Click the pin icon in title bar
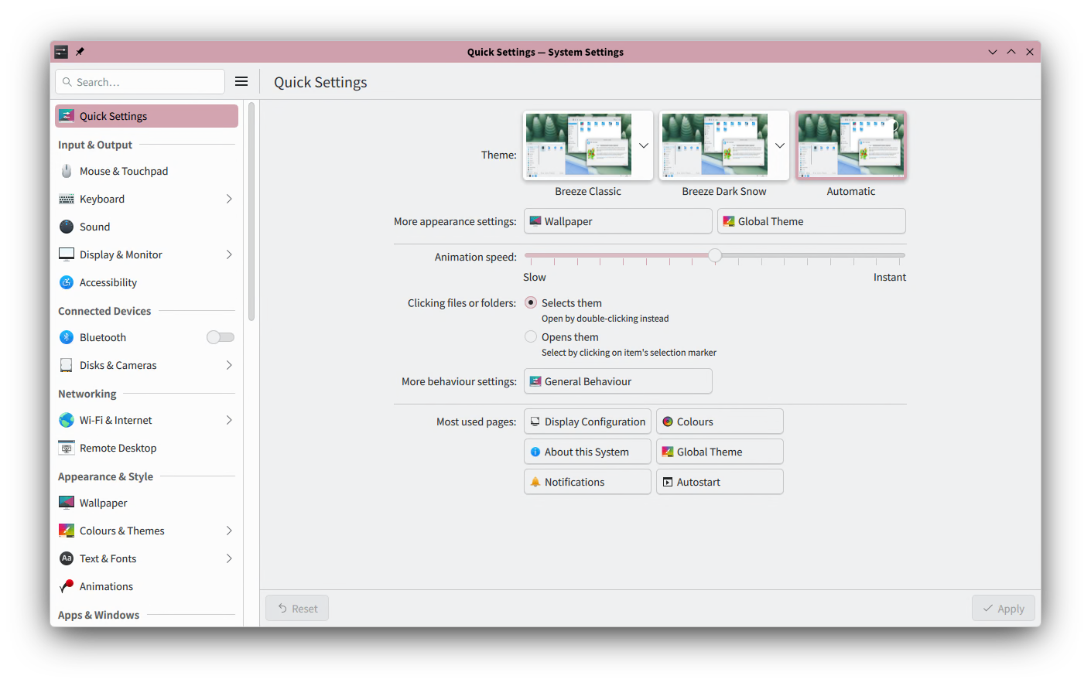Screen dimensions: 1091x686 pos(80,52)
